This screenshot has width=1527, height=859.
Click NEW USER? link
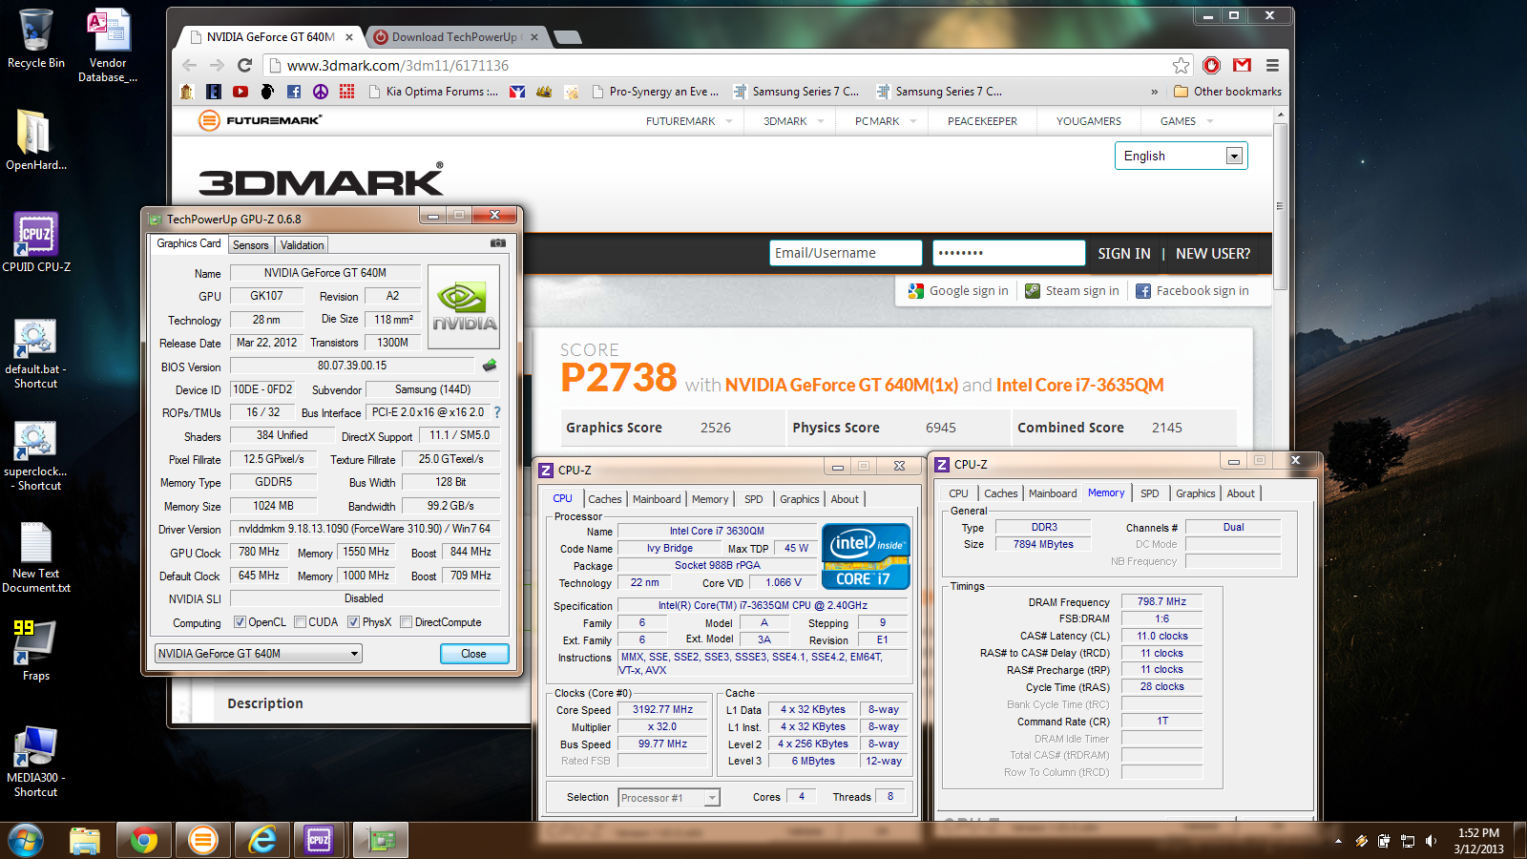tap(1212, 253)
